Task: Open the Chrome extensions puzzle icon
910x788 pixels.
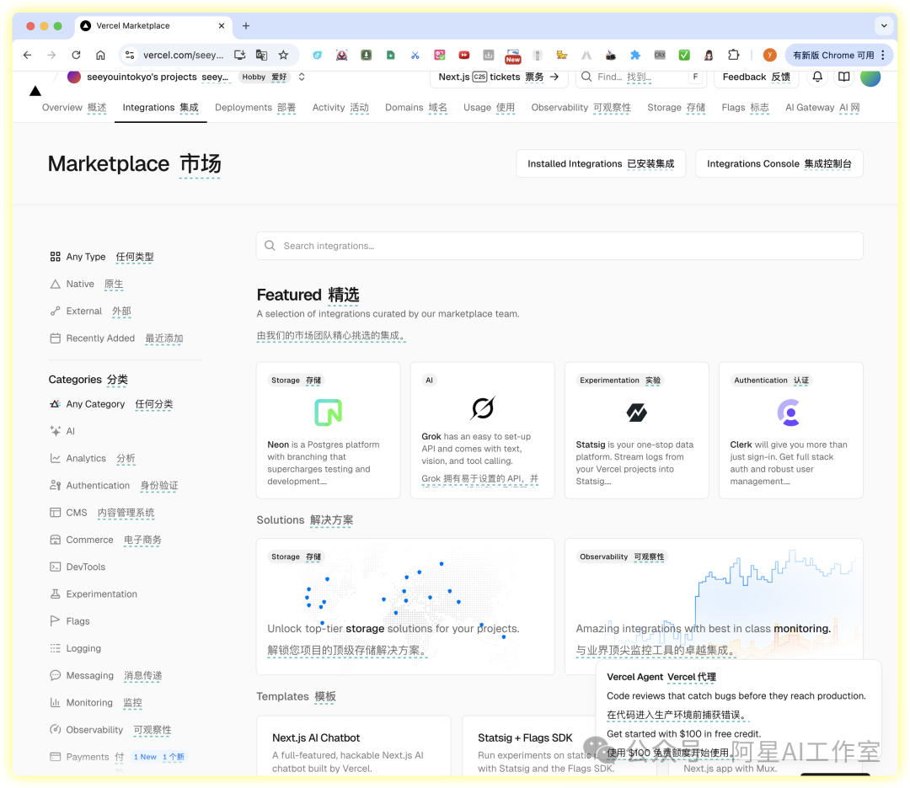Action: click(734, 55)
